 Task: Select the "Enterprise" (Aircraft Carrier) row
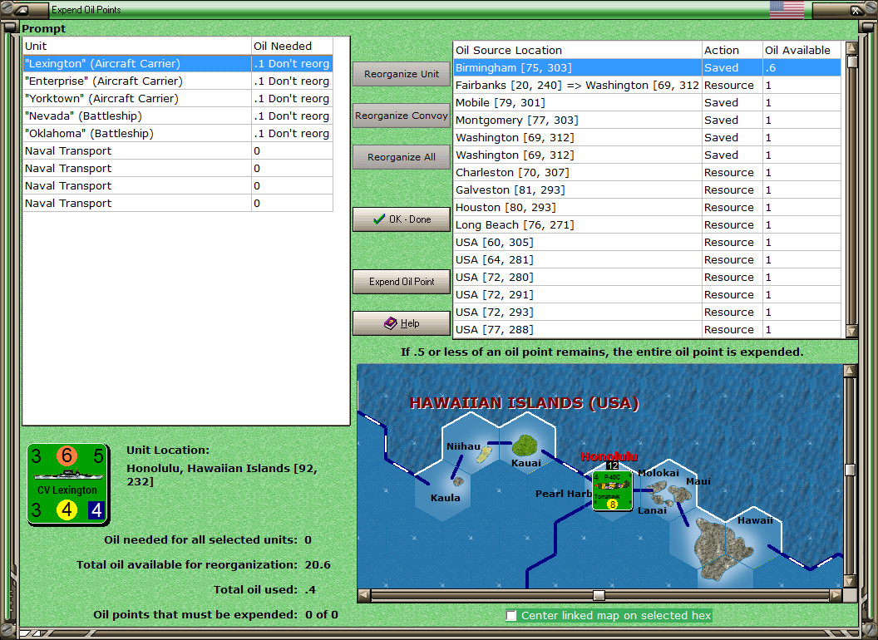pos(177,81)
